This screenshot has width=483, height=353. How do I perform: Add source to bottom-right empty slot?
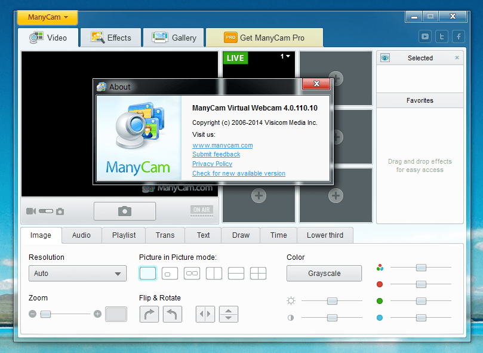click(x=336, y=195)
